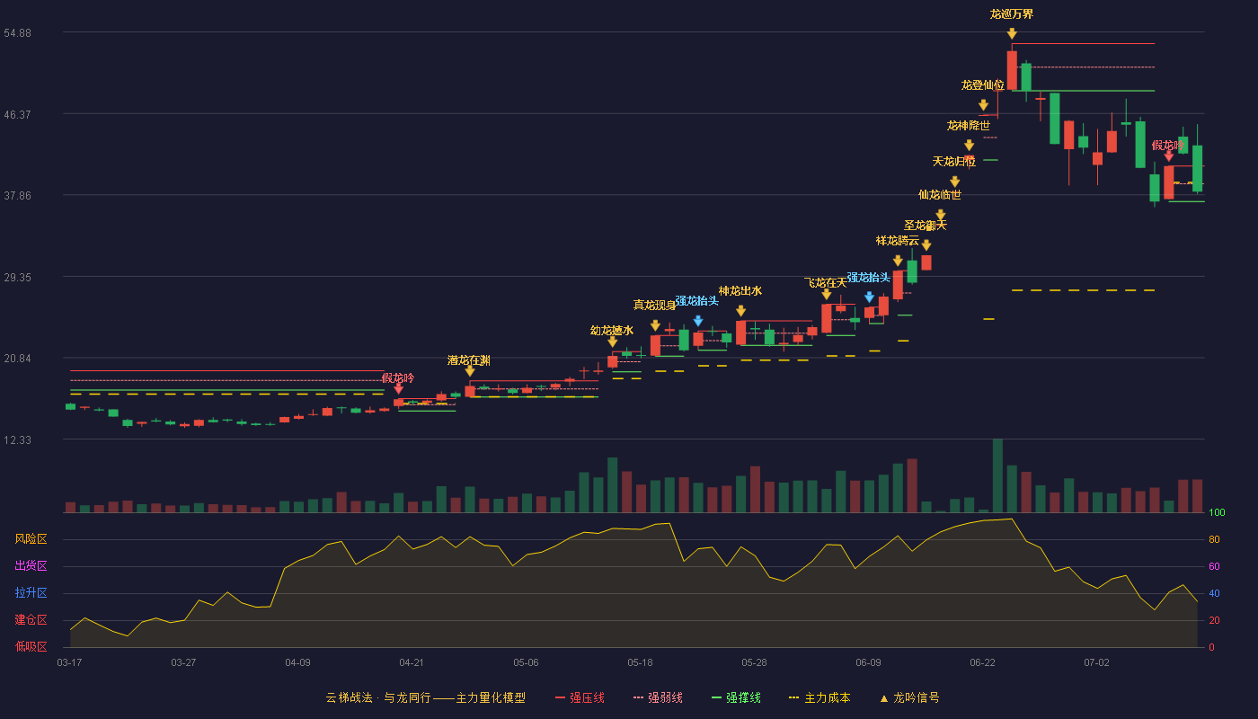This screenshot has width=1258, height=719.
Task: Click the 天龙归位 signal arrow marker
Action: coord(954,182)
